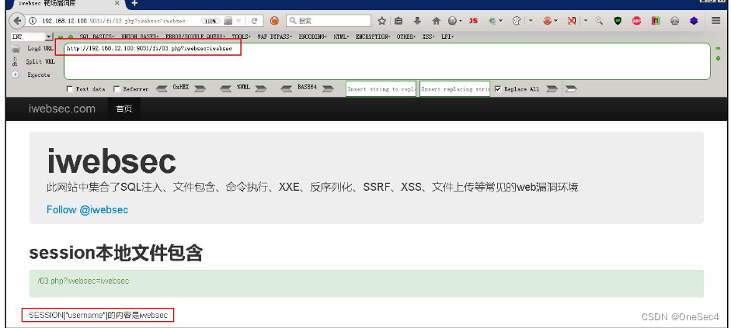Viewport: 731px width, 328px height.
Task: Focus the Insert replacing string field
Action: [455, 89]
